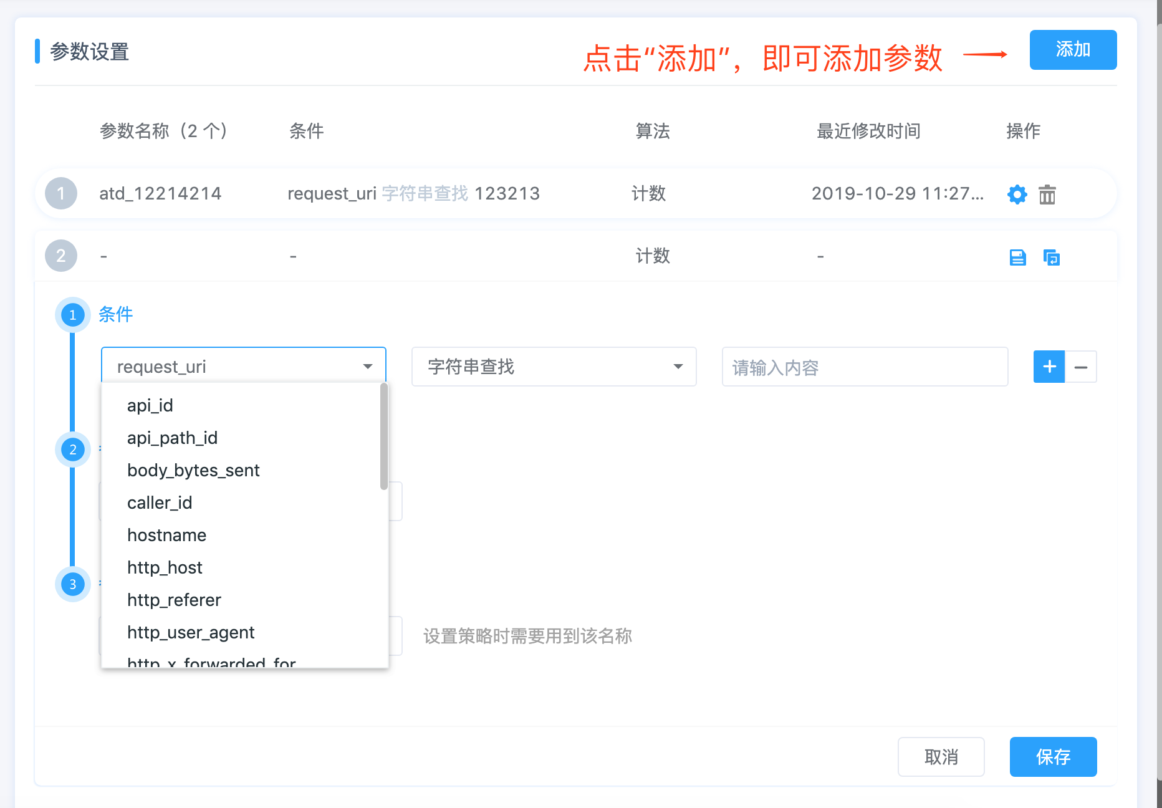This screenshot has height=808, width=1162.
Task: Select http_host option
Action: pos(244,567)
